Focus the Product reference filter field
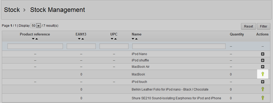Screen dimensions: 273x103 [35, 46]
